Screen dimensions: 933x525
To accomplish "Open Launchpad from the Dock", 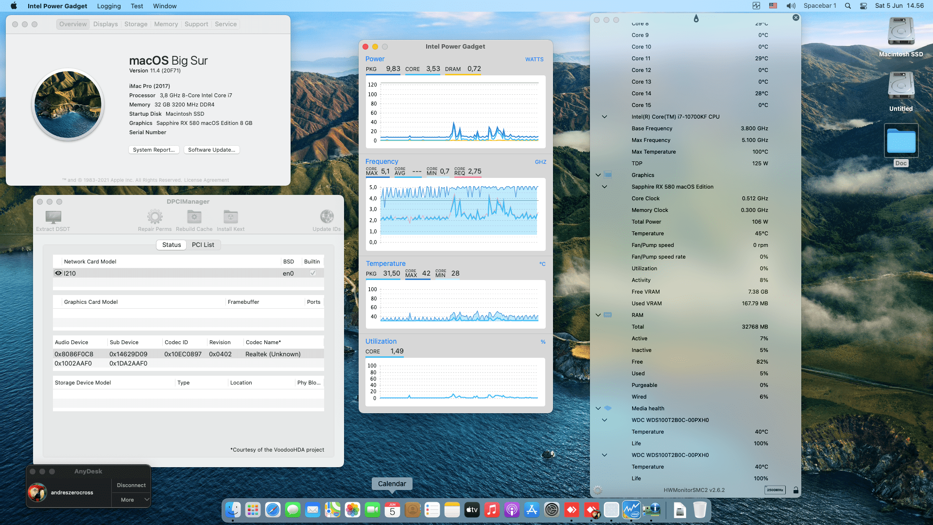I will pos(253,510).
